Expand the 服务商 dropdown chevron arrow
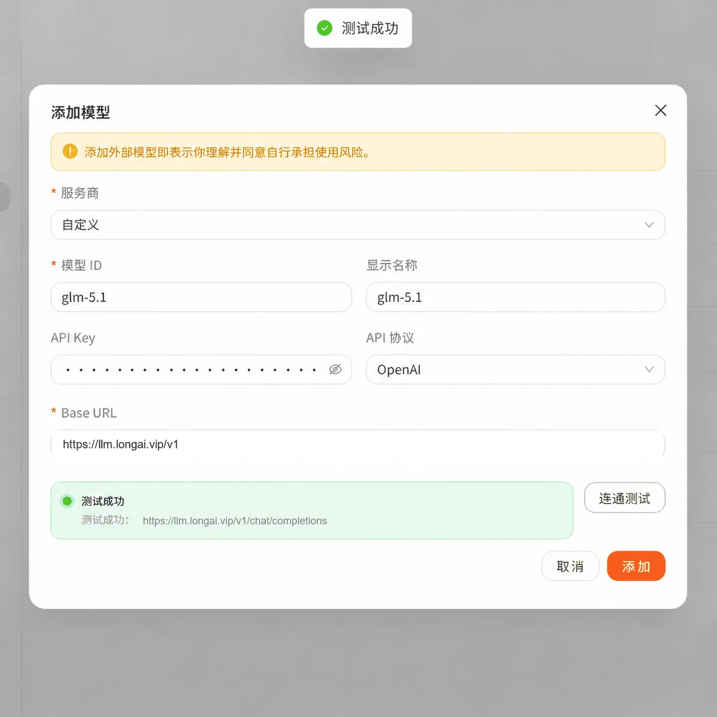This screenshot has width=717, height=717. (x=649, y=225)
